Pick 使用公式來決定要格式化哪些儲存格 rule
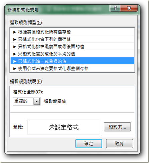This screenshot has height=163, width=149. point(72,68)
